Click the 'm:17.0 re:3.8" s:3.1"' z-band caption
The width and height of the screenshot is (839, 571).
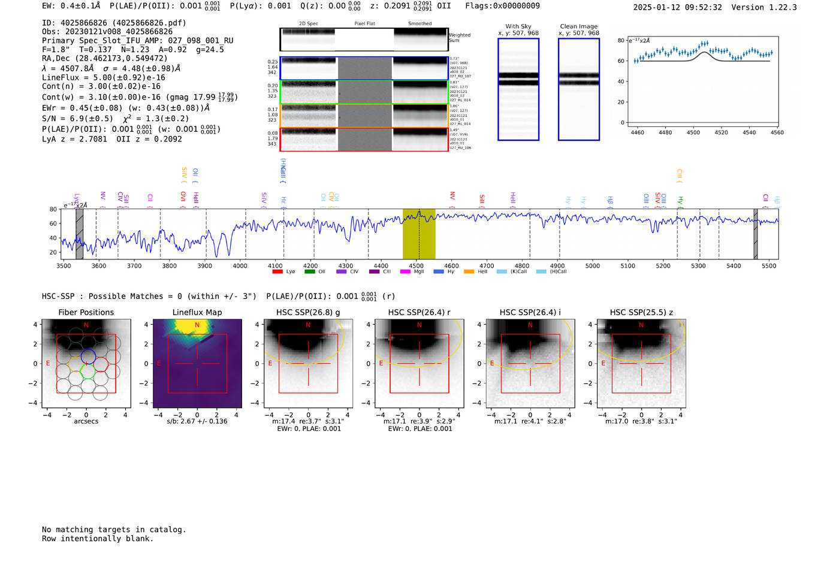pyautogui.click(x=641, y=421)
